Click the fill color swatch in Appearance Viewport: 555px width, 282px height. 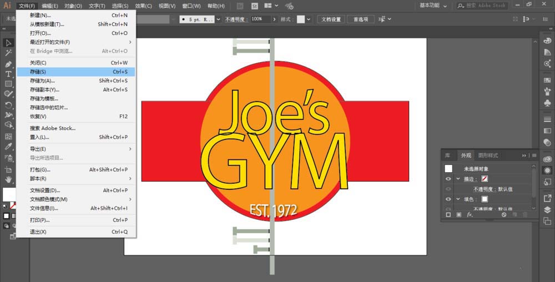click(485, 199)
